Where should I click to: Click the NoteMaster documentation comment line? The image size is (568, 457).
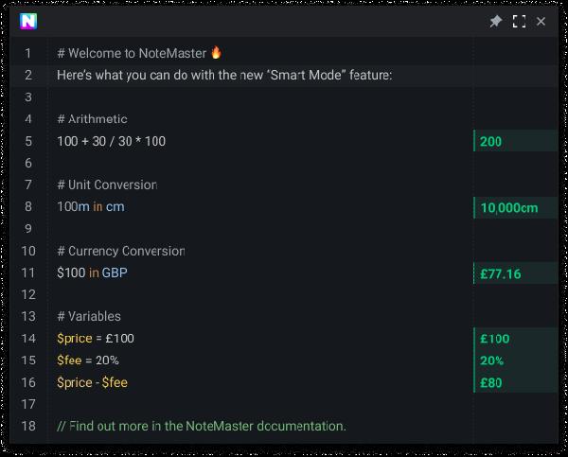[202, 426]
